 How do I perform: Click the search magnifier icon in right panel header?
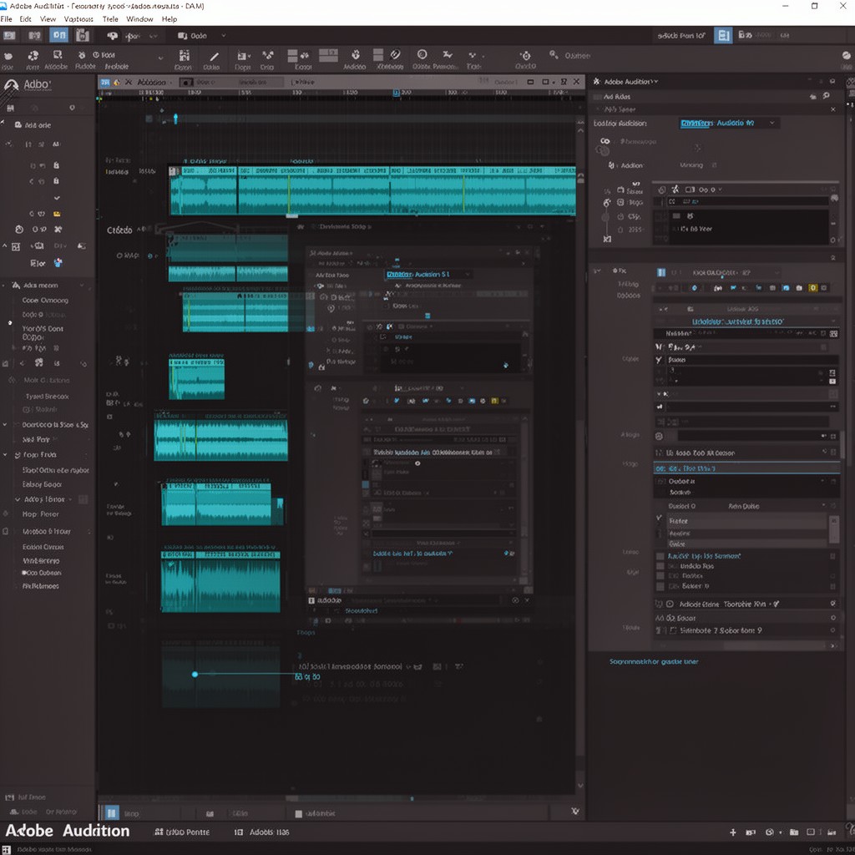click(x=827, y=96)
